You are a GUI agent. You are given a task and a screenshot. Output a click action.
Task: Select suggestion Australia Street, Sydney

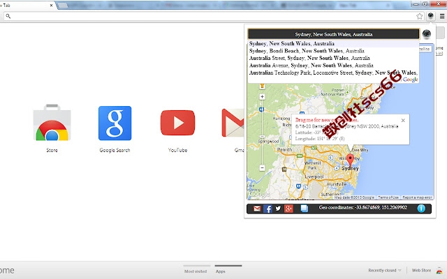pyautogui.click(x=333, y=58)
